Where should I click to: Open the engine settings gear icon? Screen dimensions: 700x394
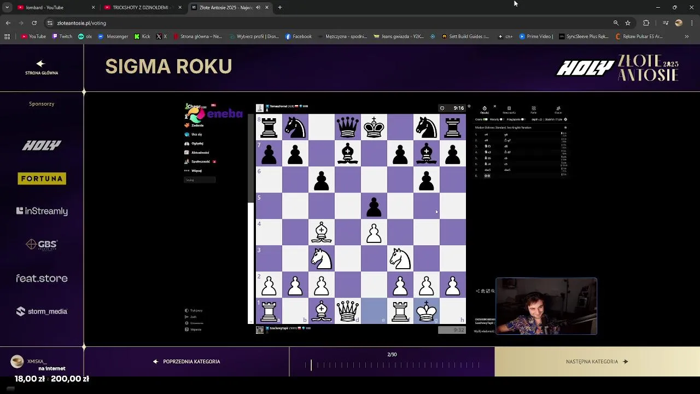coord(565,119)
